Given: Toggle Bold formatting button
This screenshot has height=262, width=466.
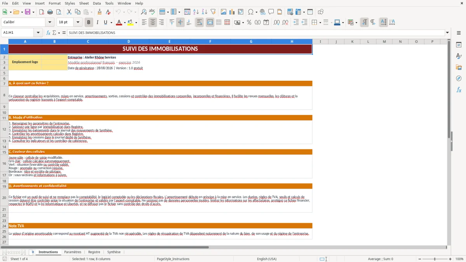Looking at the screenshot, I should tap(89, 23).
